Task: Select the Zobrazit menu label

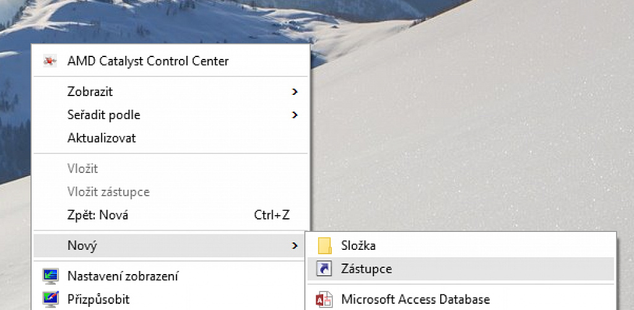Action: (90, 92)
